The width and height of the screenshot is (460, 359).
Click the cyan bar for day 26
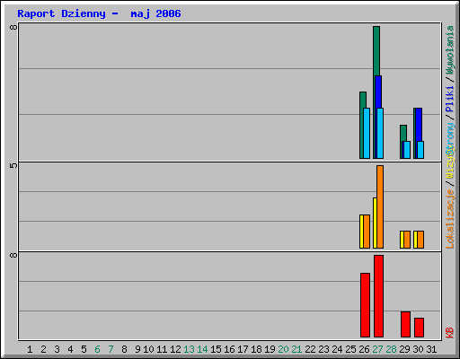tap(367, 133)
